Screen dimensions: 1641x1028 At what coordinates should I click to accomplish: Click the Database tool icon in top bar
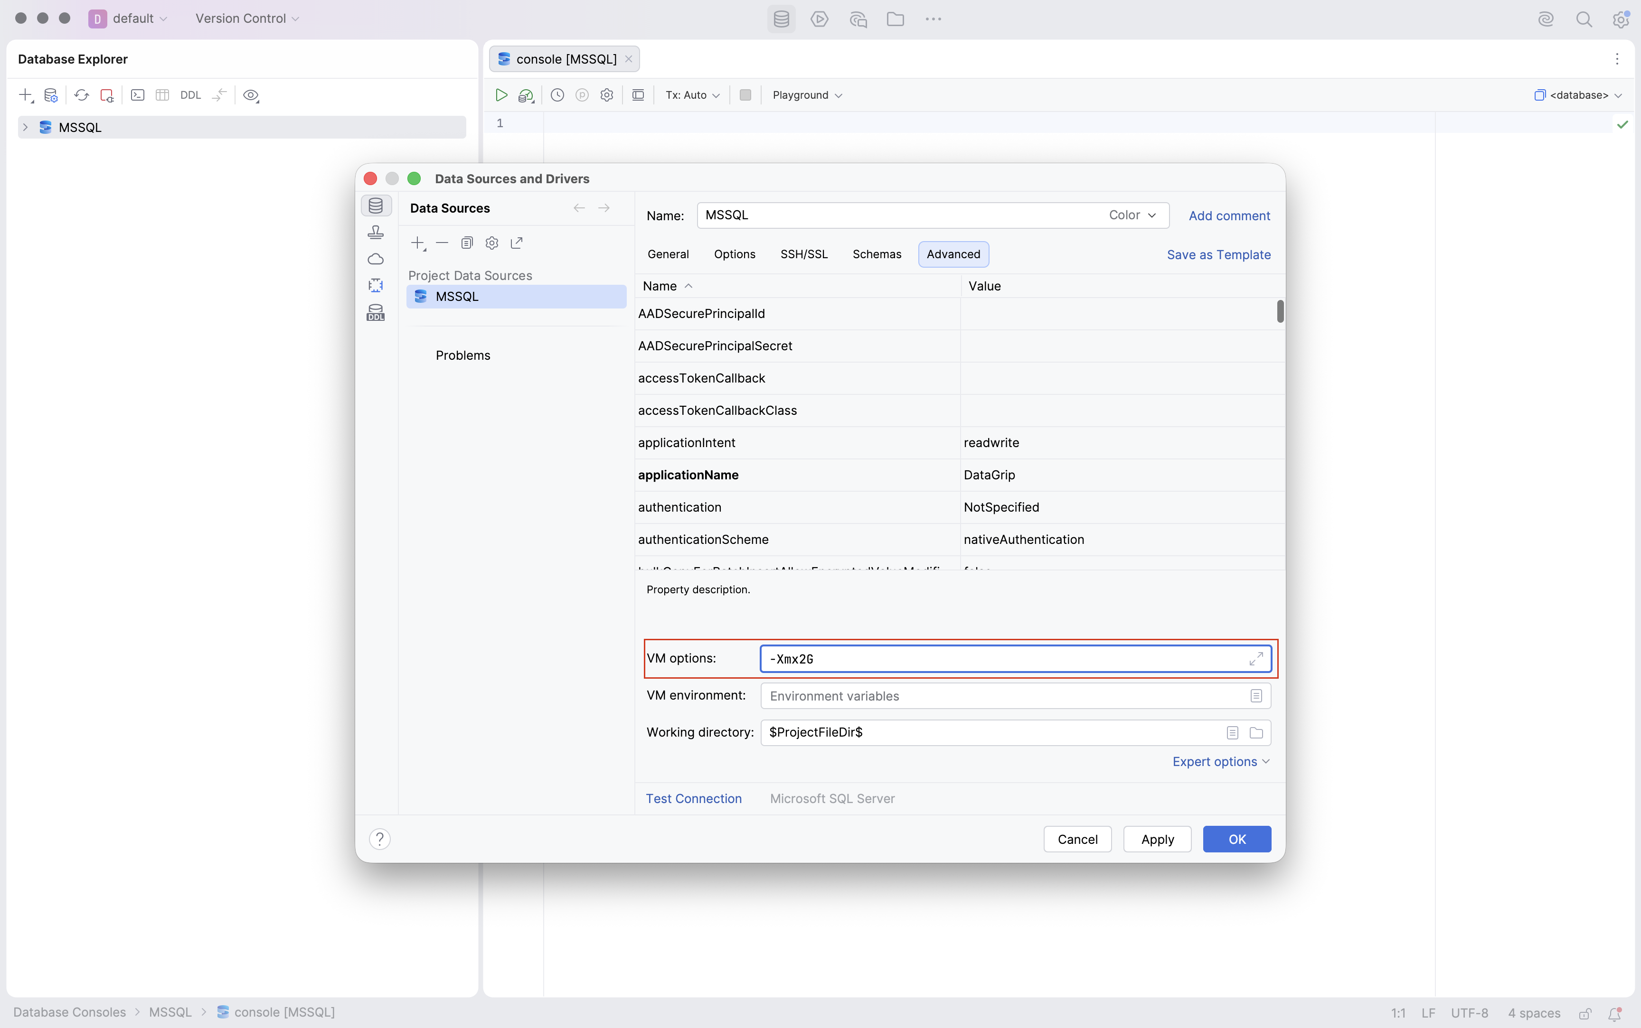[782, 19]
